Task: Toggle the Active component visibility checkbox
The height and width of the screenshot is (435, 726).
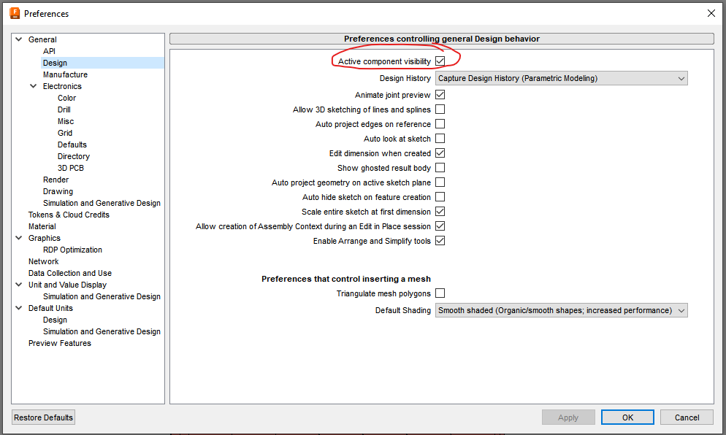Action: 440,61
